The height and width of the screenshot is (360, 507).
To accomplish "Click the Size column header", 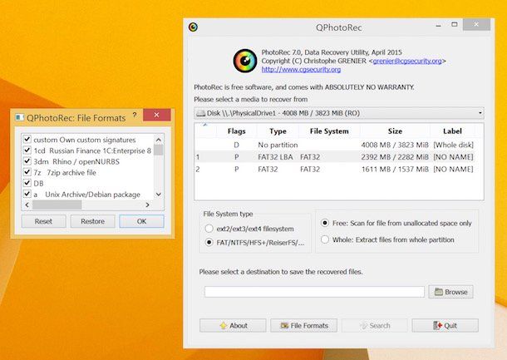I will click(x=394, y=131).
